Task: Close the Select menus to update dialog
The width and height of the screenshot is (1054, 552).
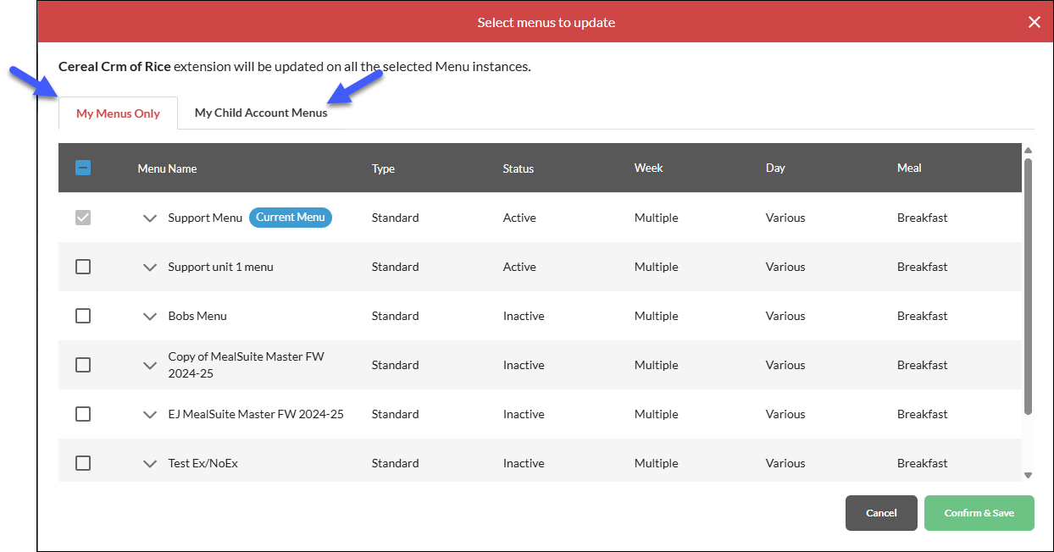Action: point(1034,22)
